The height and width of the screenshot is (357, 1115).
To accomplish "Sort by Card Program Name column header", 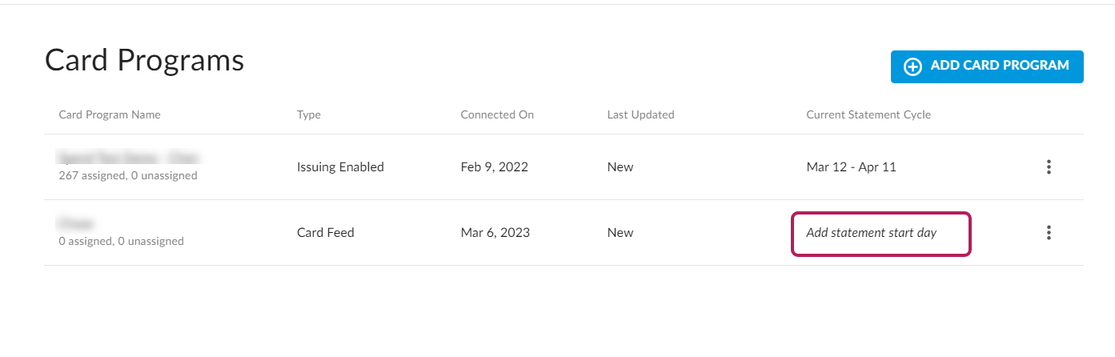I will click(110, 114).
